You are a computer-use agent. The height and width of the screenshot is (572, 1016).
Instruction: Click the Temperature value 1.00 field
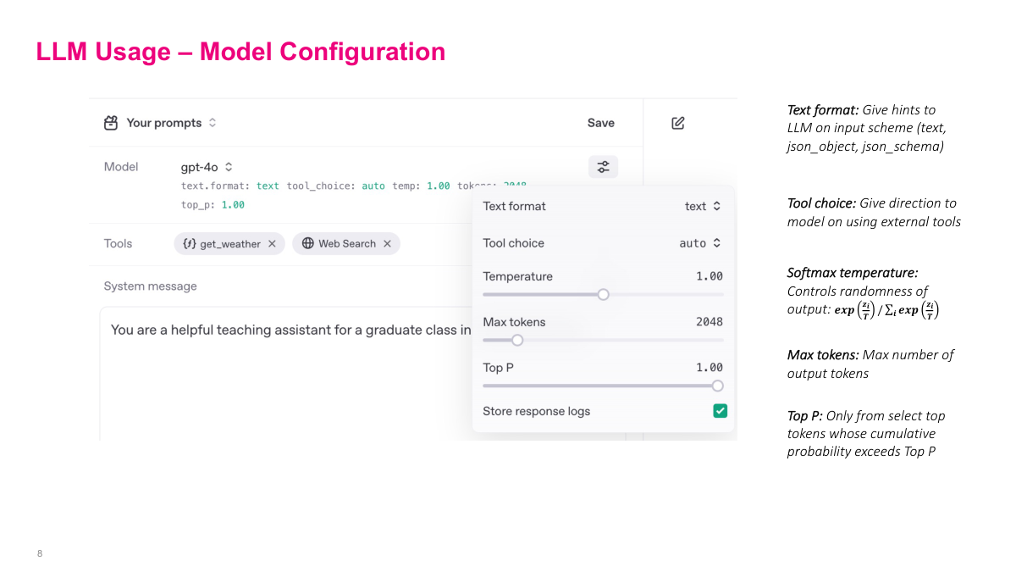709,276
